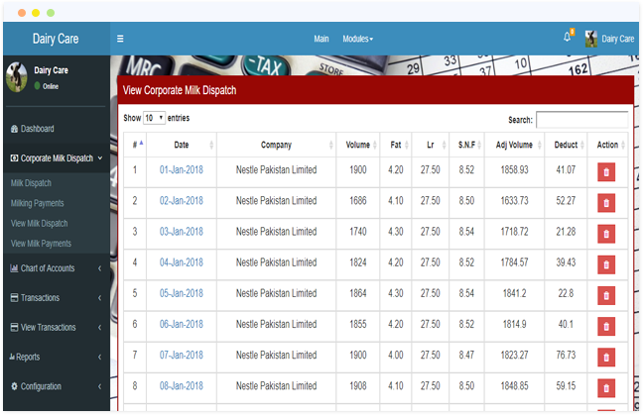
Task: Go to the Main top navigation item
Action: 321,39
